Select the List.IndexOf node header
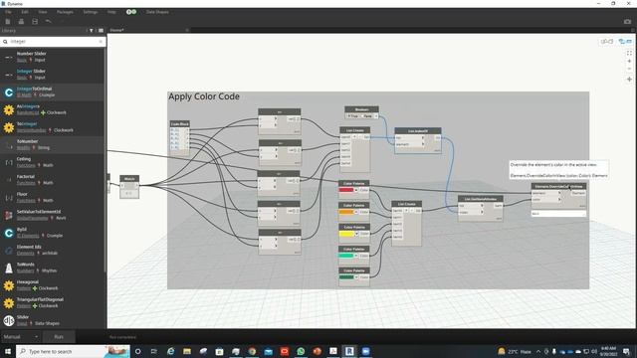637x358 pixels. pyautogui.click(x=418, y=131)
